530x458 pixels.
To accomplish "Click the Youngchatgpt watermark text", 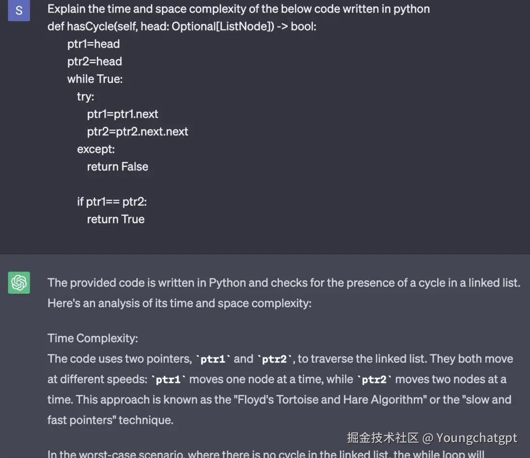I will pyautogui.click(x=477, y=438).
